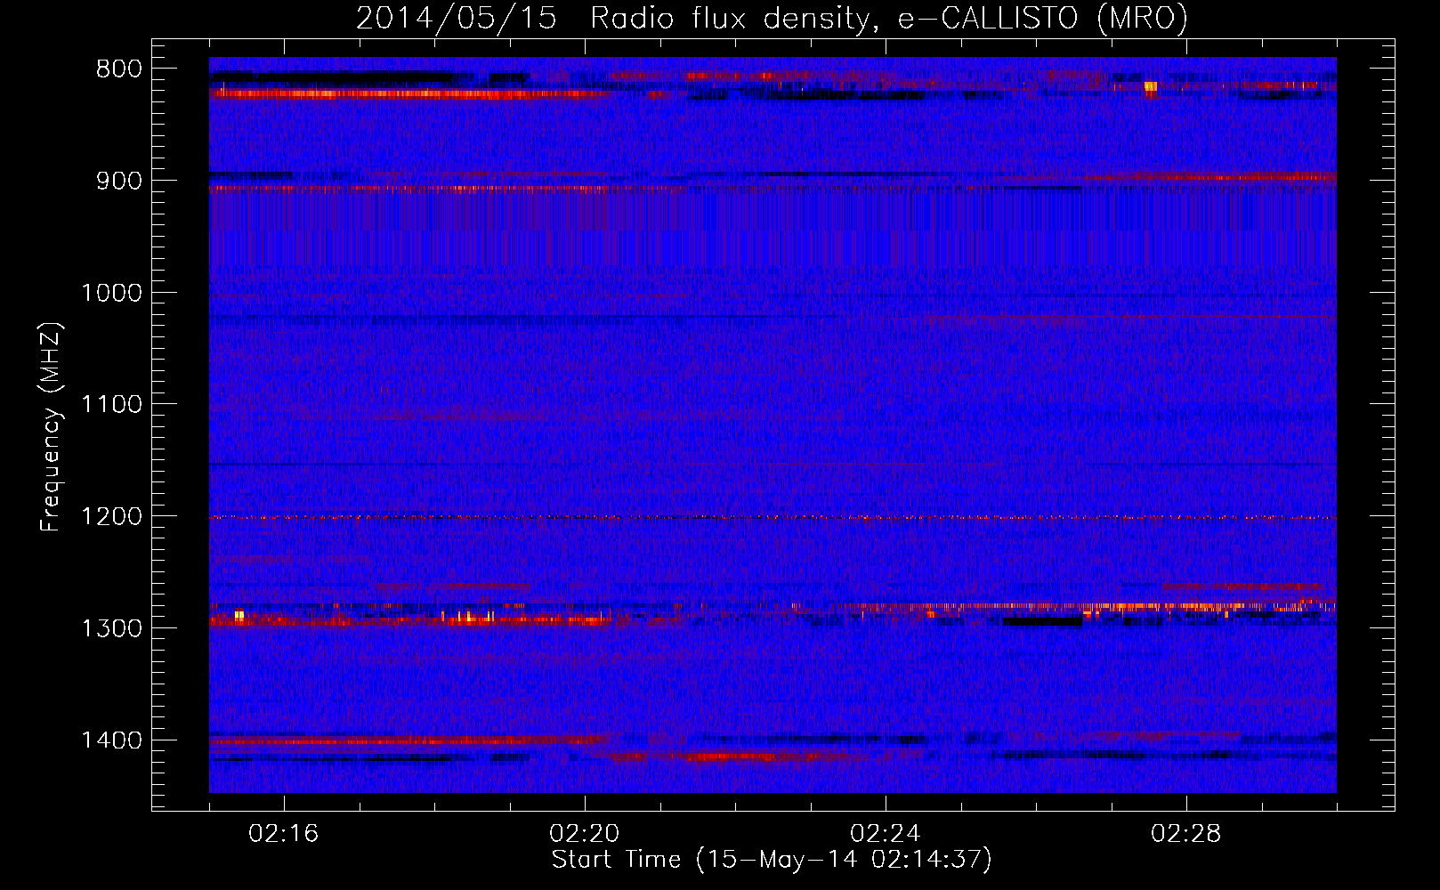Image resolution: width=1440 pixels, height=890 pixels.
Task: Click the plot title "2014/05/15 Radio flux density, e-CALLISTO (MRO)"
Action: point(772,18)
